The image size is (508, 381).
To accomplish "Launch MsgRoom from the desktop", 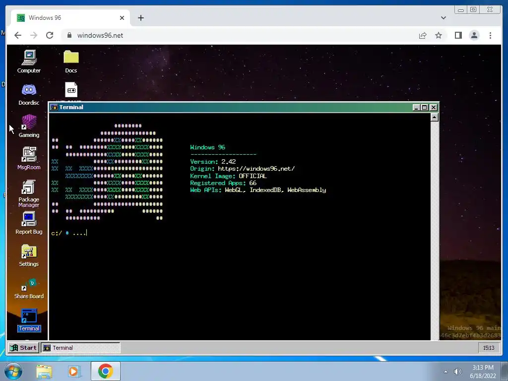I will (x=29, y=158).
